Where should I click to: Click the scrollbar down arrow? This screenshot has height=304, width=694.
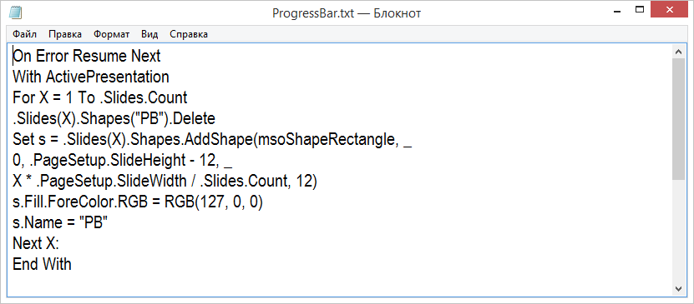[678, 288]
